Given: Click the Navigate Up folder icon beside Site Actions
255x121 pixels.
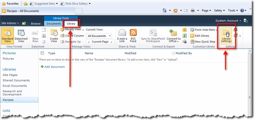Looking at the screenshot, I should coord(24,23).
